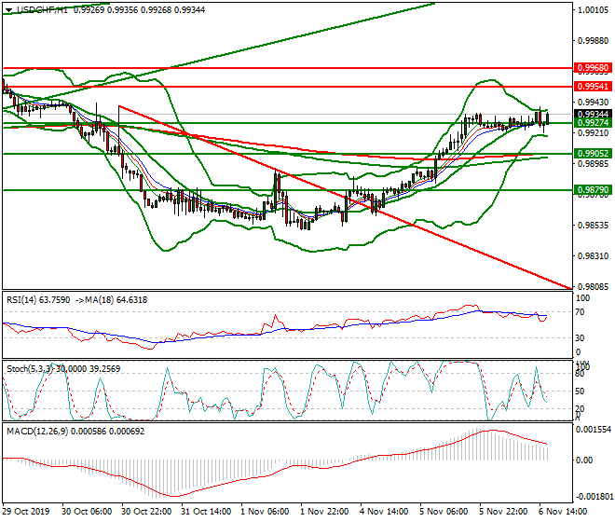Select the 0.99430 price scale value
Viewport: 615px width, 522px height.
click(x=594, y=102)
